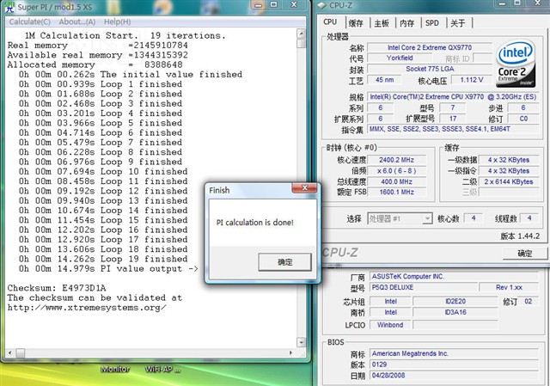Click the PI value output line

[108, 269]
